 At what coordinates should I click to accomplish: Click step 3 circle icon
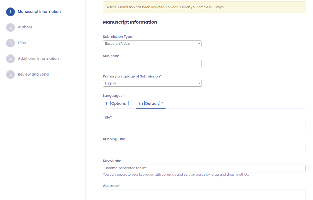click(x=10, y=43)
